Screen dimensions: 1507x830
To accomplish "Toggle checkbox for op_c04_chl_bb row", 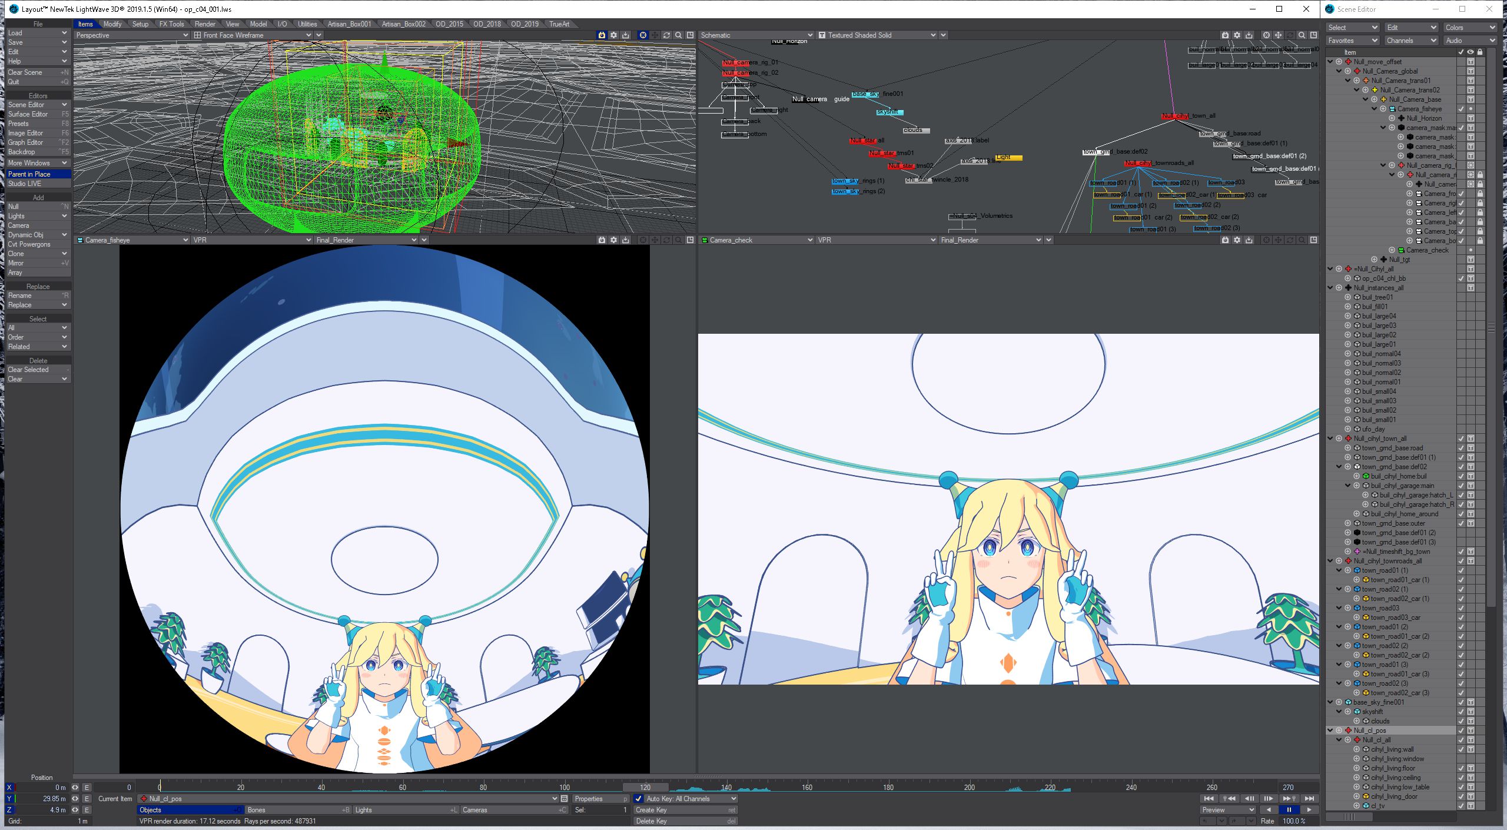I will click(1461, 278).
